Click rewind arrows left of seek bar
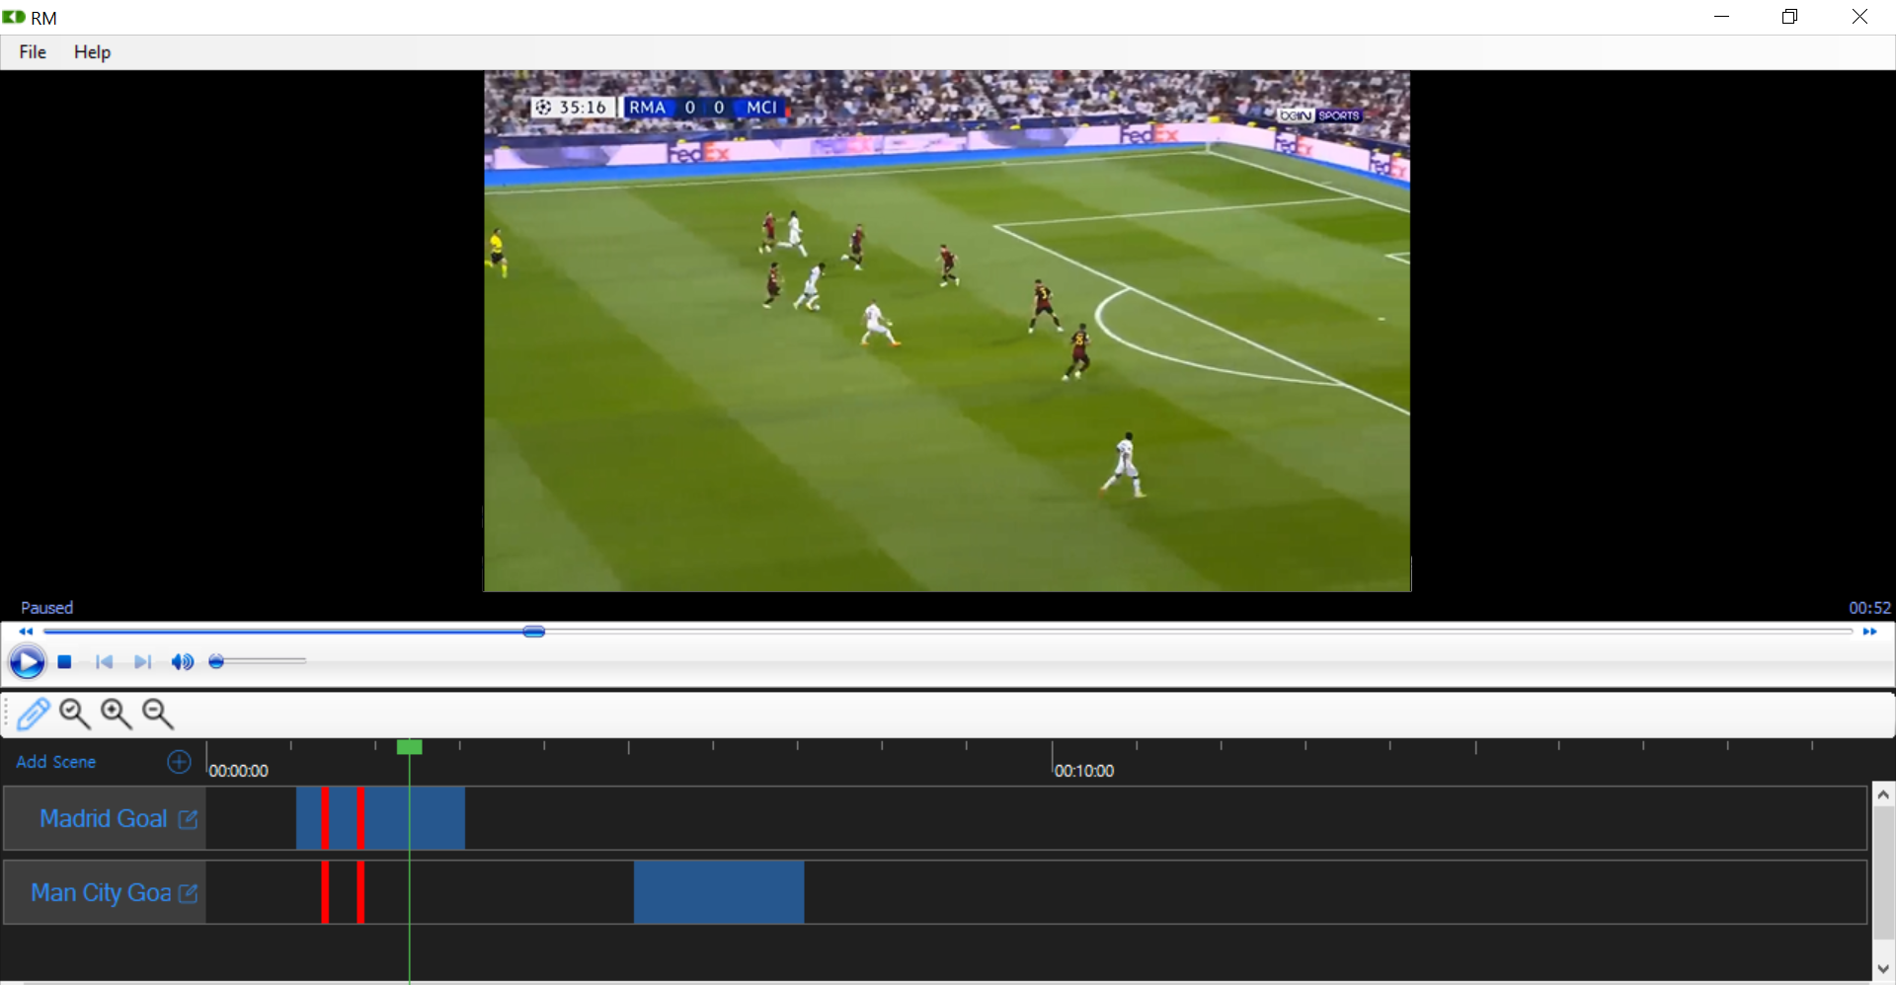1896x985 pixels. coord(26,632)
